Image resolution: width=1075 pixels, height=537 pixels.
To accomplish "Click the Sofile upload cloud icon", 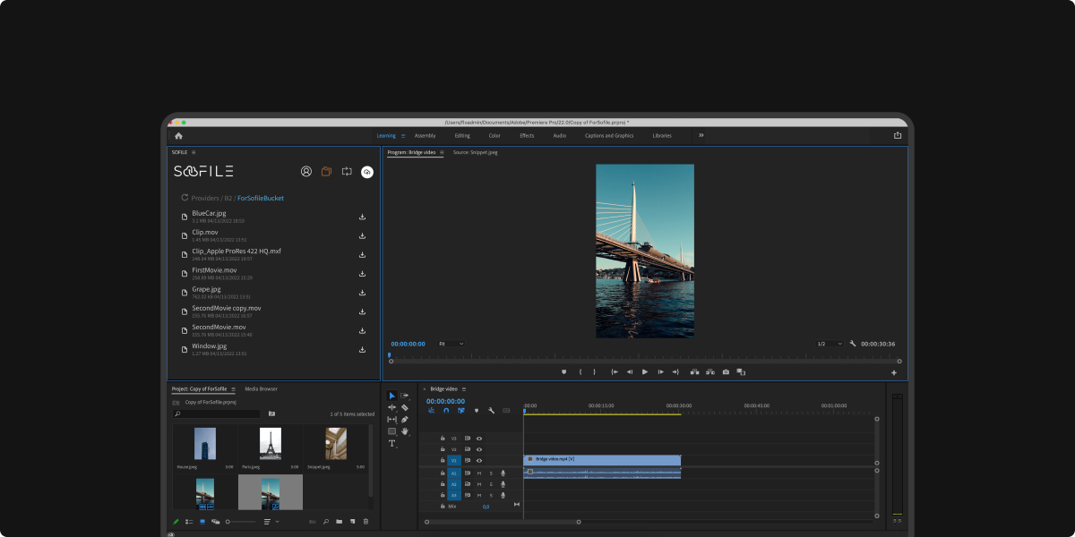I will click(x=366, y=172).
